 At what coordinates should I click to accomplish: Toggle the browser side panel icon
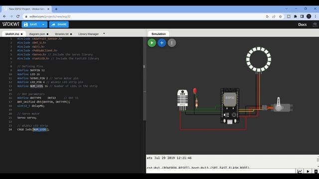point(302,16)
